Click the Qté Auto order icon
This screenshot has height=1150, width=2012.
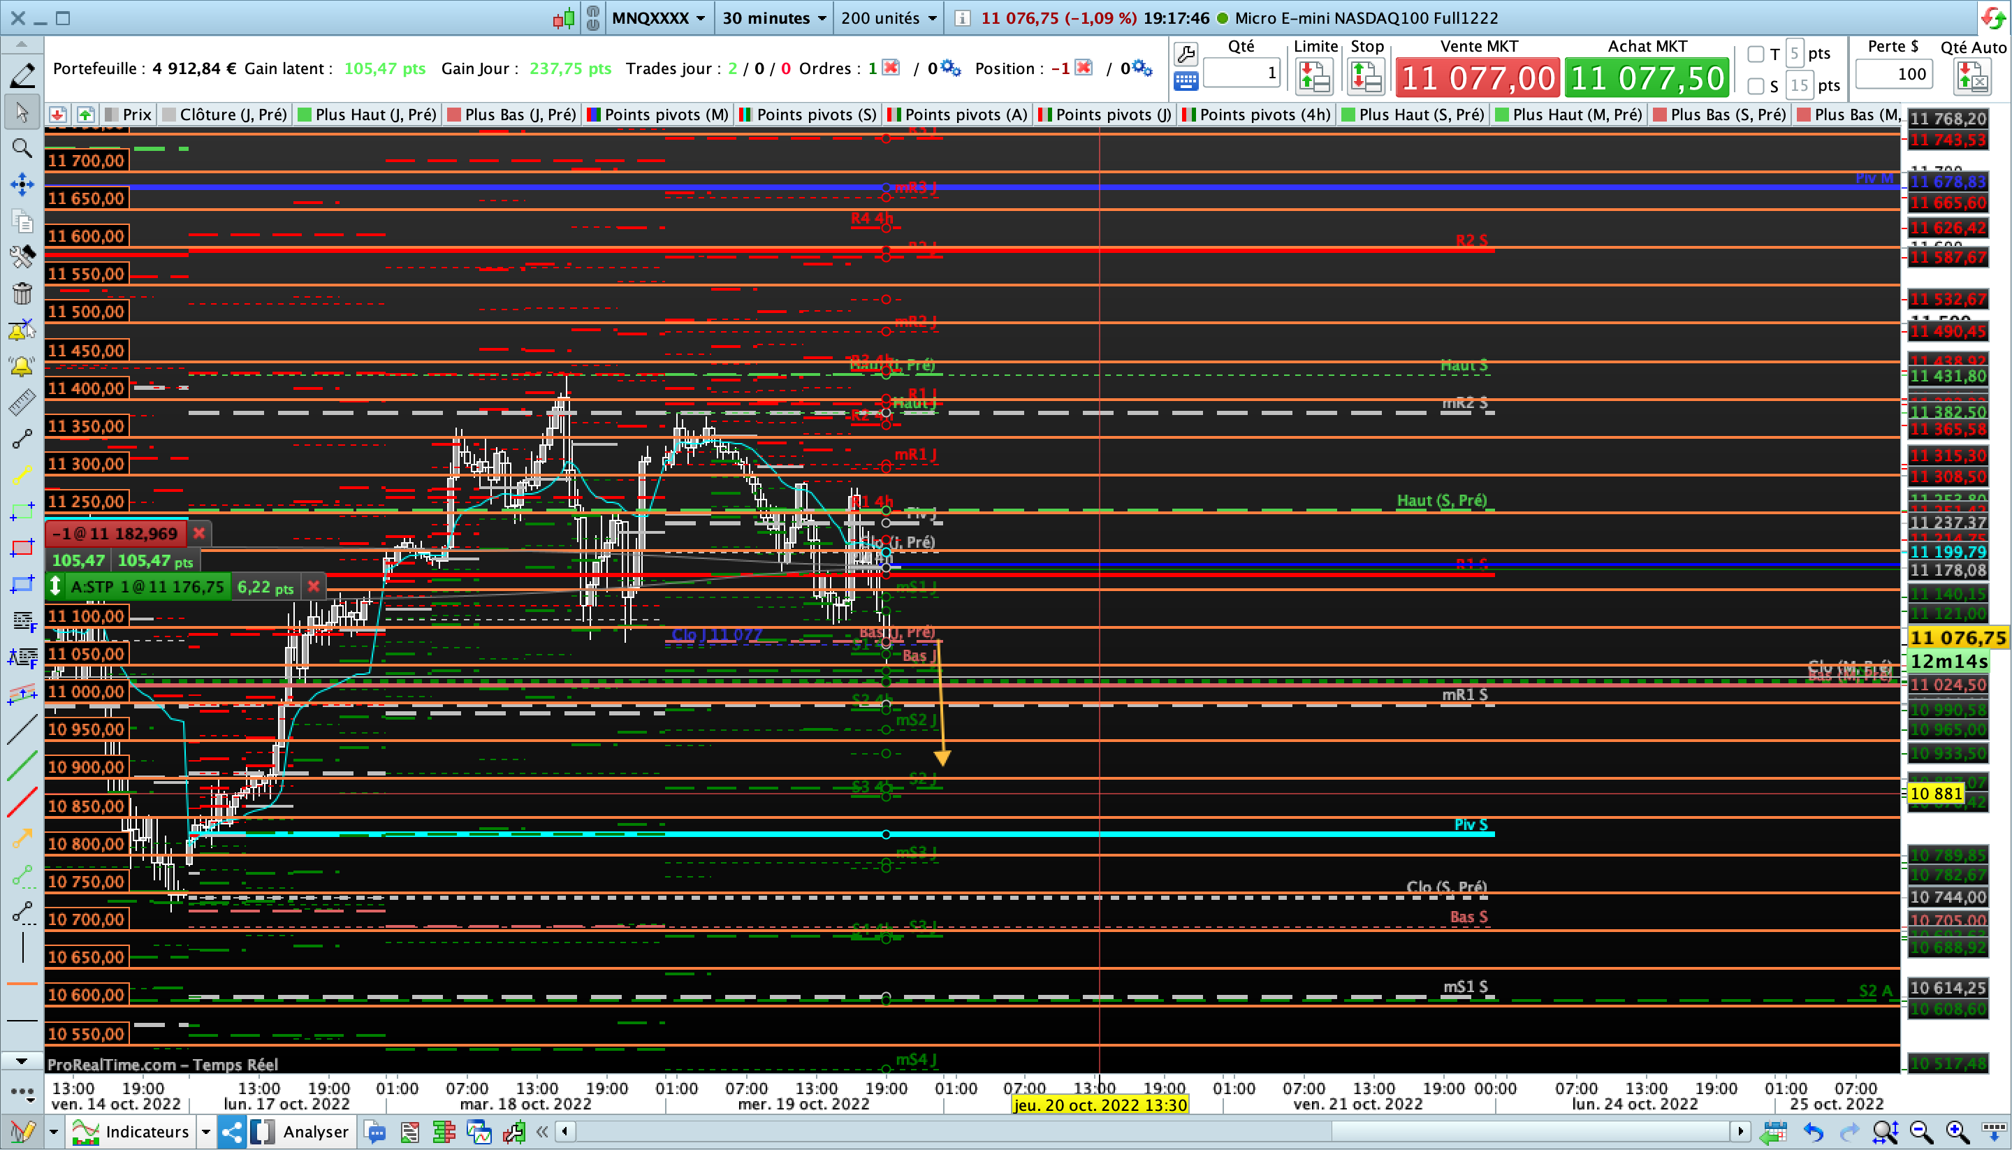point(1971,78)
